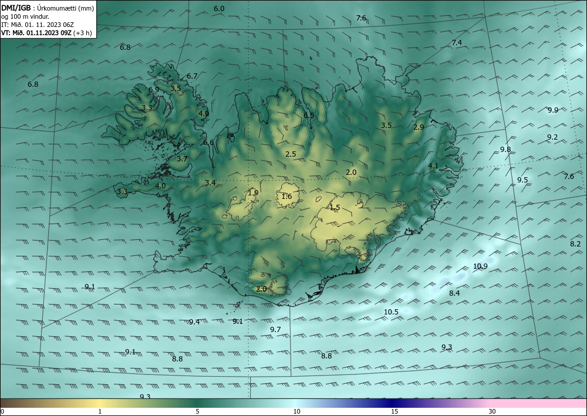The image size is (587, 416).
Task: Click the 10.5 value south of Iceland
Action: point(391,312)
